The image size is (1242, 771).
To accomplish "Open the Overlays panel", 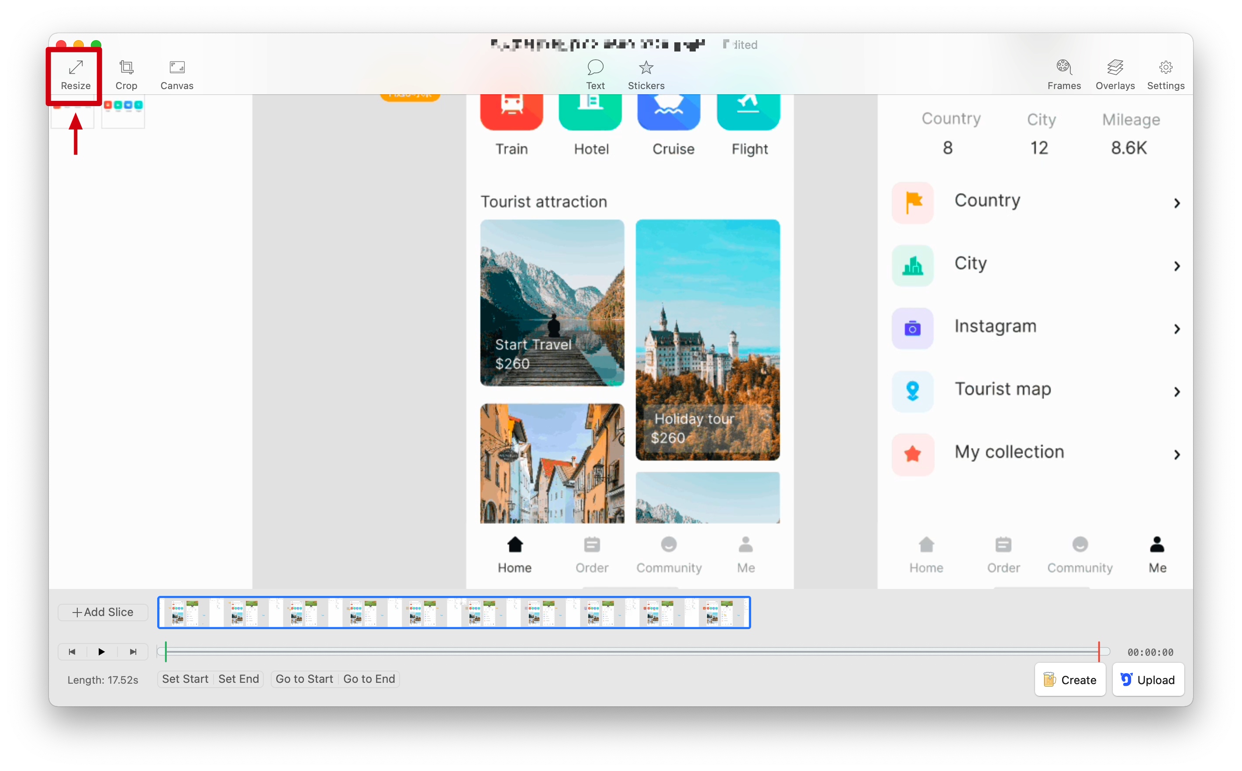I will pos(1114,75).
